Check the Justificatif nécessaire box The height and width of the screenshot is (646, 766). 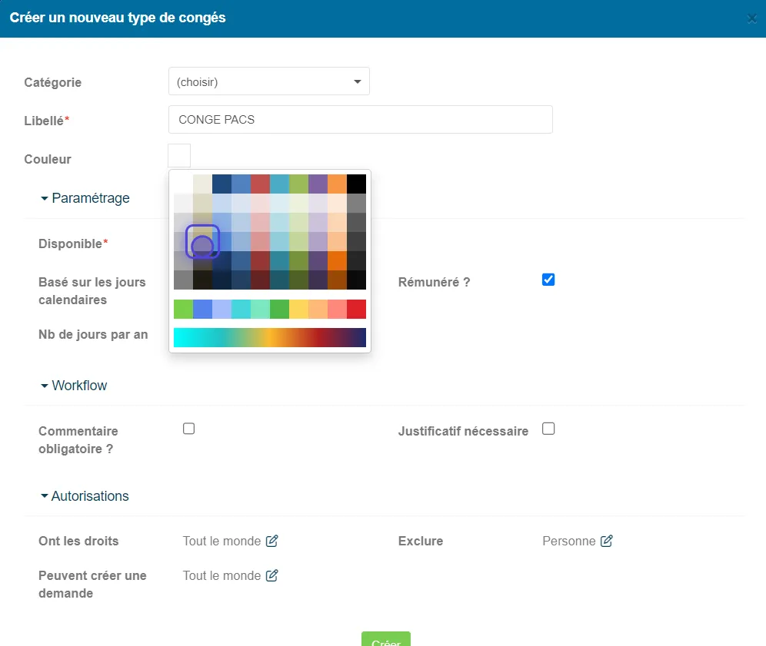click(548, 429)
